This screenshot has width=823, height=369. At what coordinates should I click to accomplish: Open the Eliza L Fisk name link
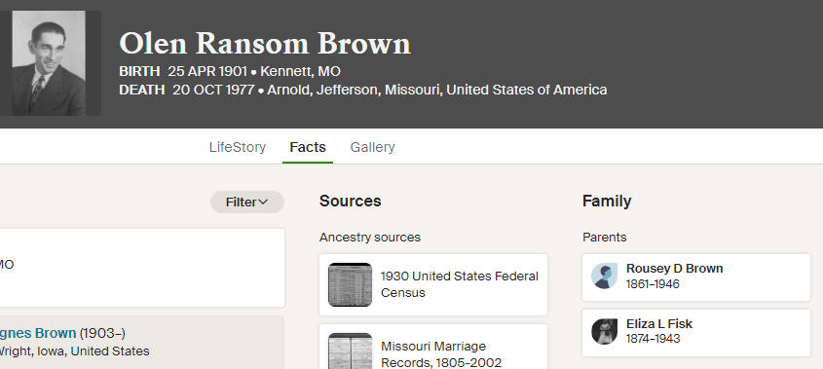(x=659, y=324)
